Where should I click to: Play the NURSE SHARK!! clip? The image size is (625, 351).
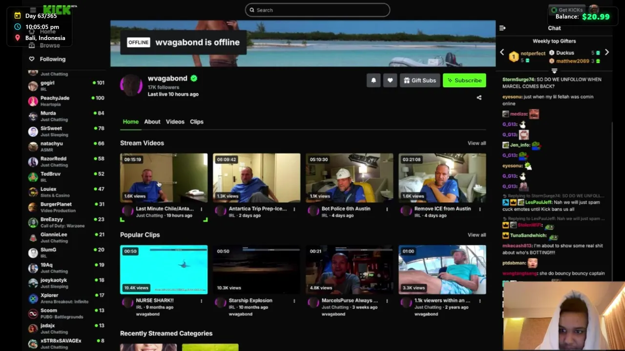164,270
